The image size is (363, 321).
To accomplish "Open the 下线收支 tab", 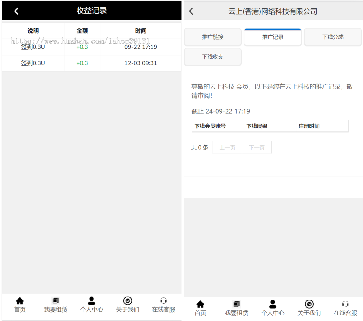I will pos(213,57).
